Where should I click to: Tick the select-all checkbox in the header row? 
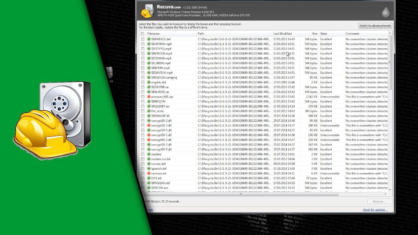[x=142, y=34]
